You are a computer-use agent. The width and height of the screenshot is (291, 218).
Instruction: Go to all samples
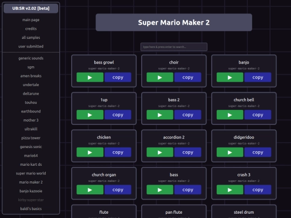(31, 38)
